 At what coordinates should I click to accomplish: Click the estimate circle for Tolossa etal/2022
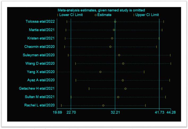[x=115, y=22]
